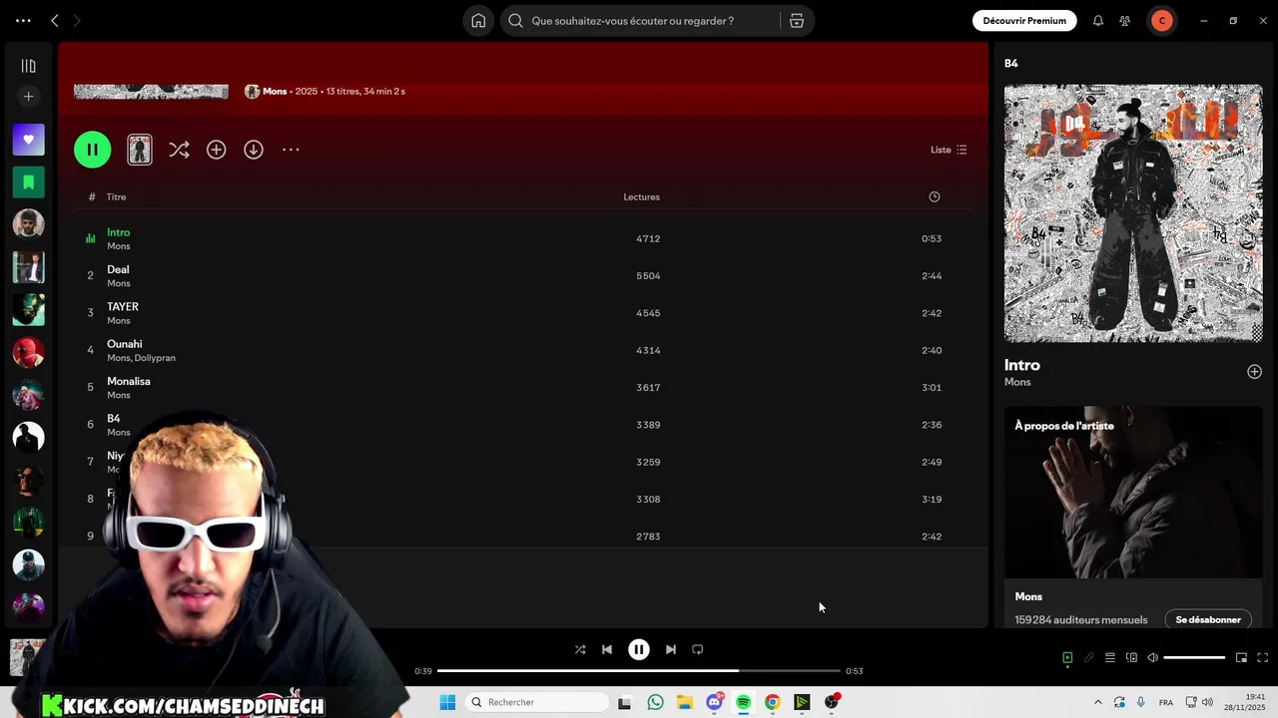Screen dimensions: 1278x718
Task: Open the green bookmark Episodes item
Action: coord(28,182)
